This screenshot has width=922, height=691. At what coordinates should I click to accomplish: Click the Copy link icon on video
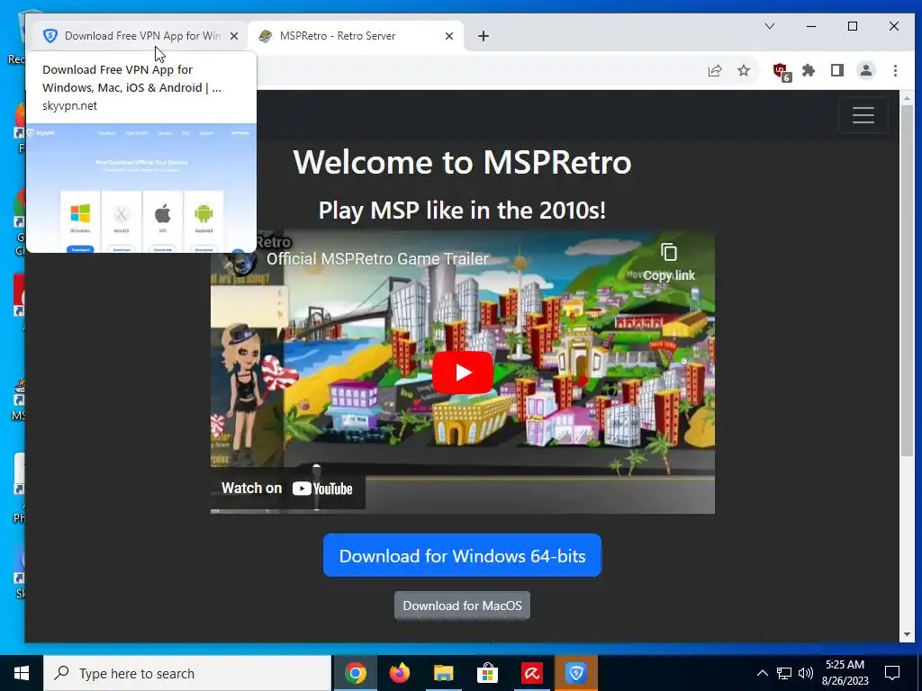(x=669, y=262)
